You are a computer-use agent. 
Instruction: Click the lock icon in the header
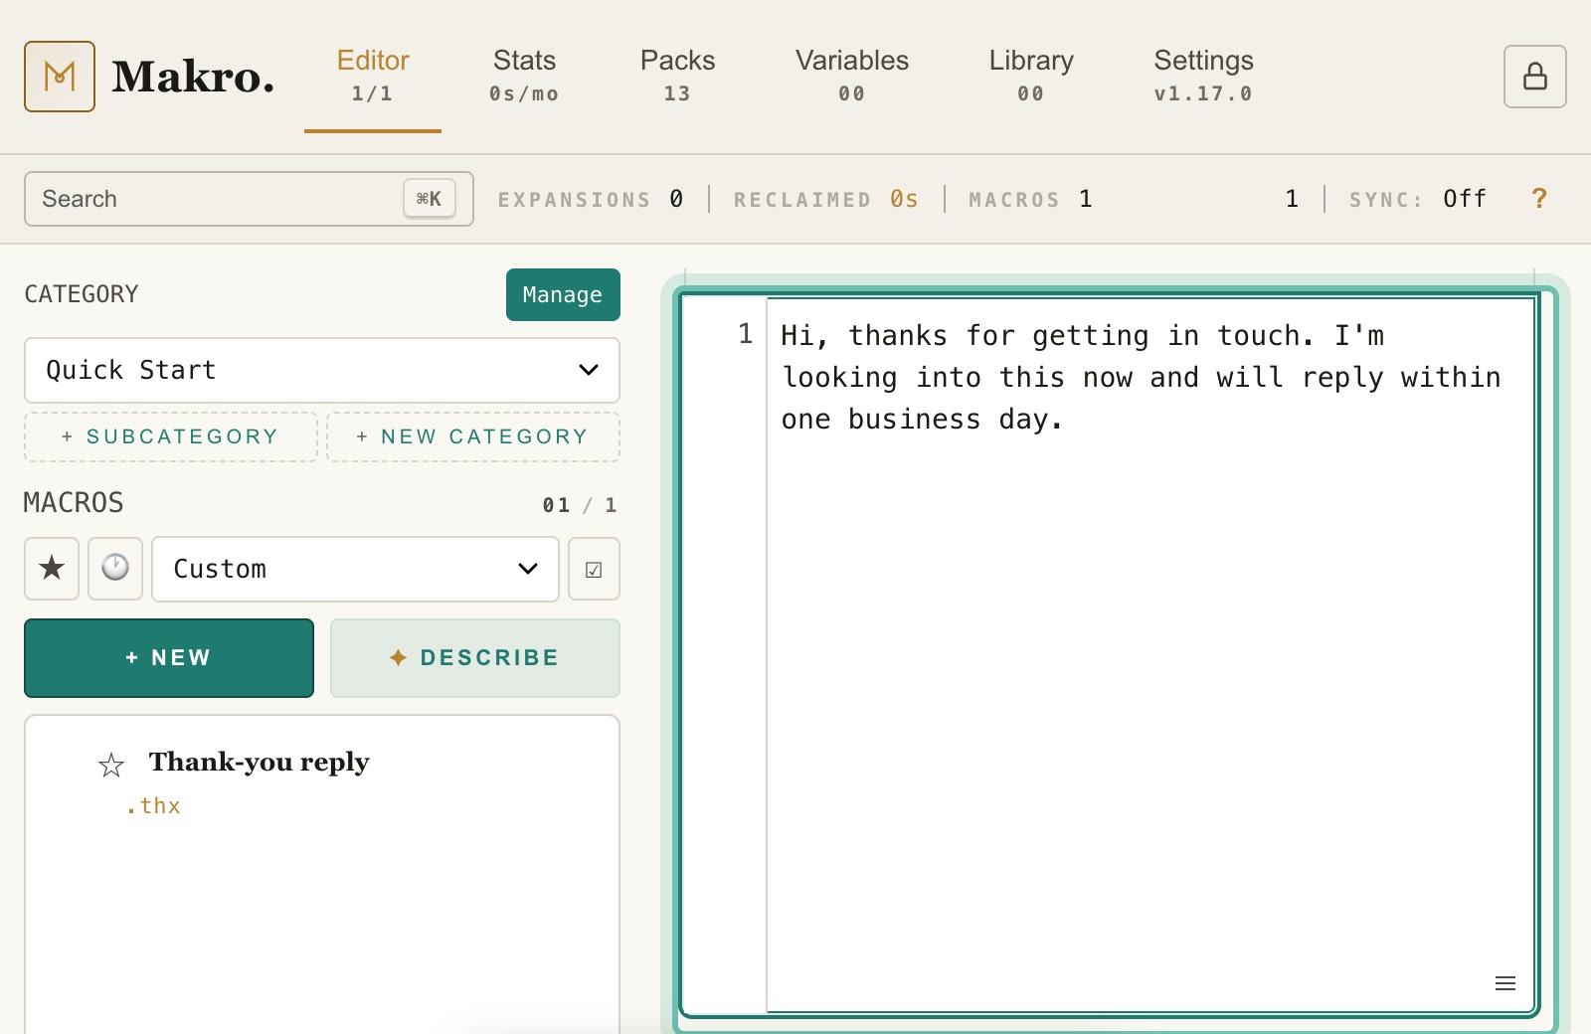click(1534, 77)
